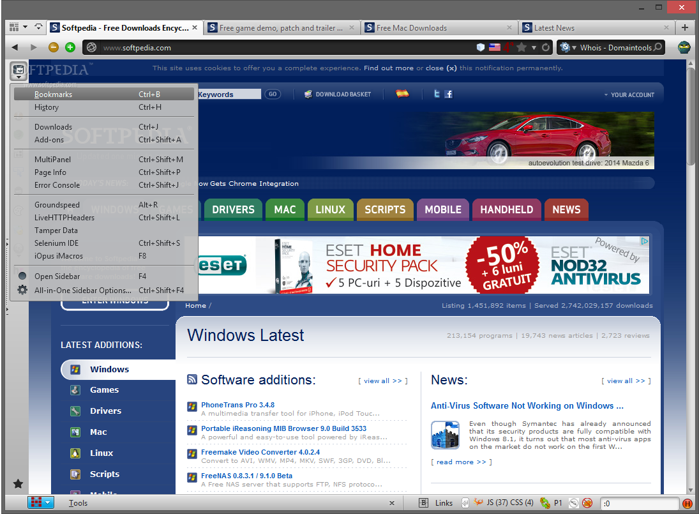Image resolution: width=699 pixels, height=514 pixels.
Task: Click the RSS feed icon near Software additions
Action: coord(192,379)
